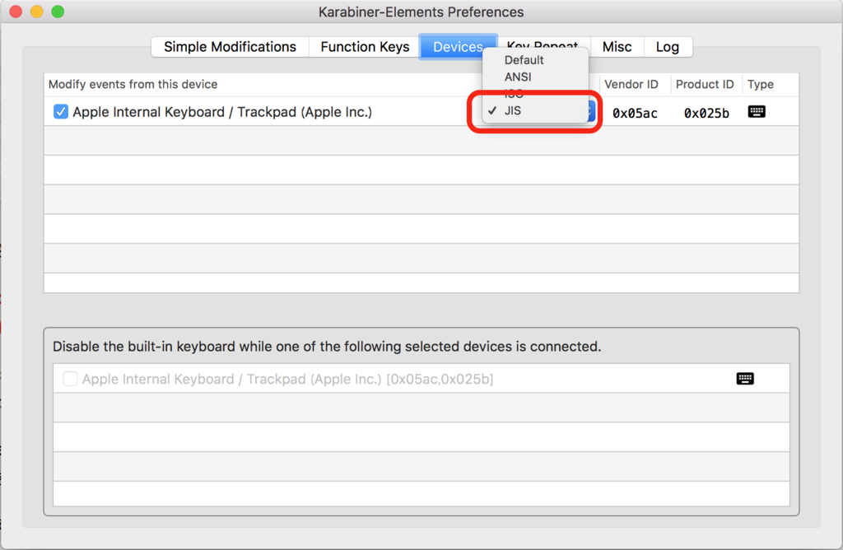Screen dimensions: 843x550
Task: Click the Apple Internal Keyboard device name
Action: (x=222, y=112)
